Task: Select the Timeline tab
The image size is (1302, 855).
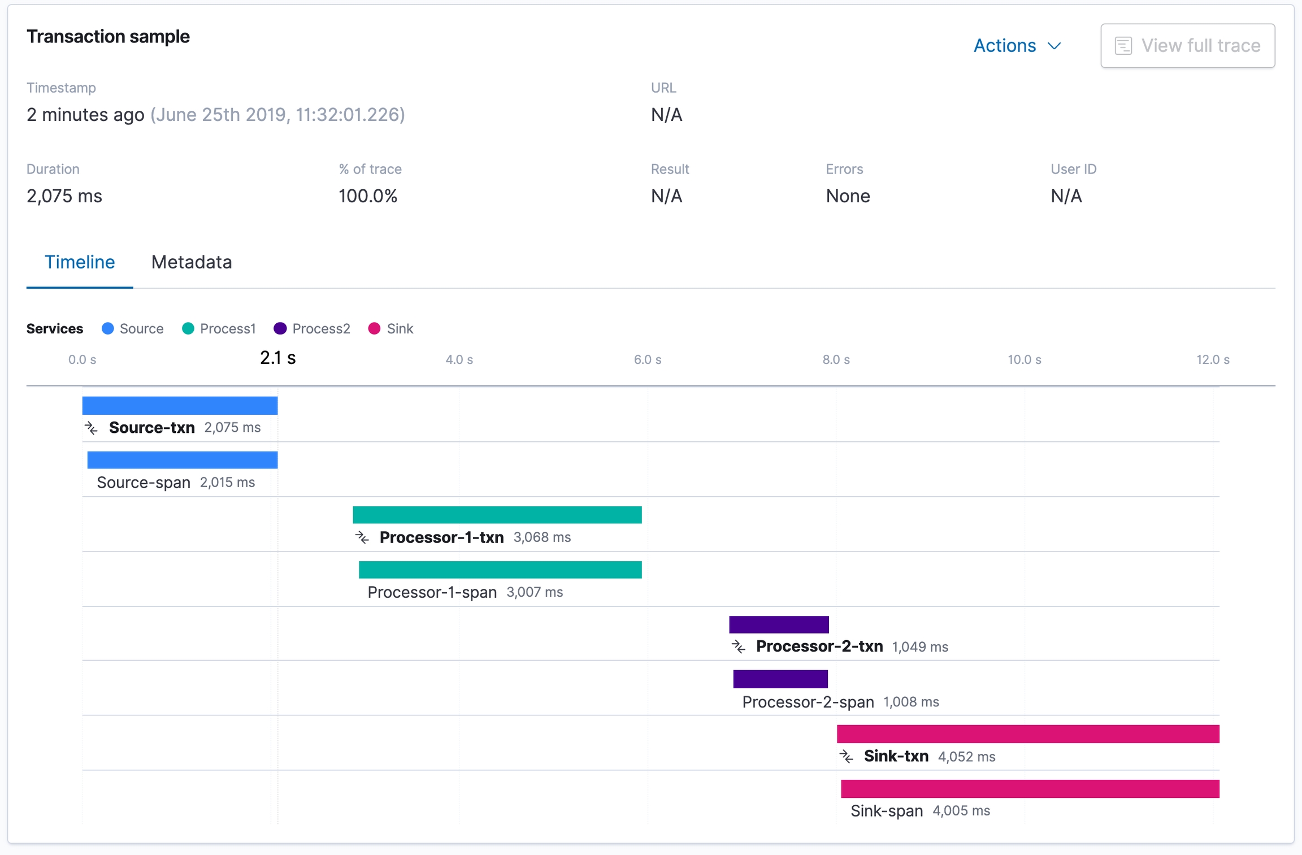Action: (x=80, y=262)
